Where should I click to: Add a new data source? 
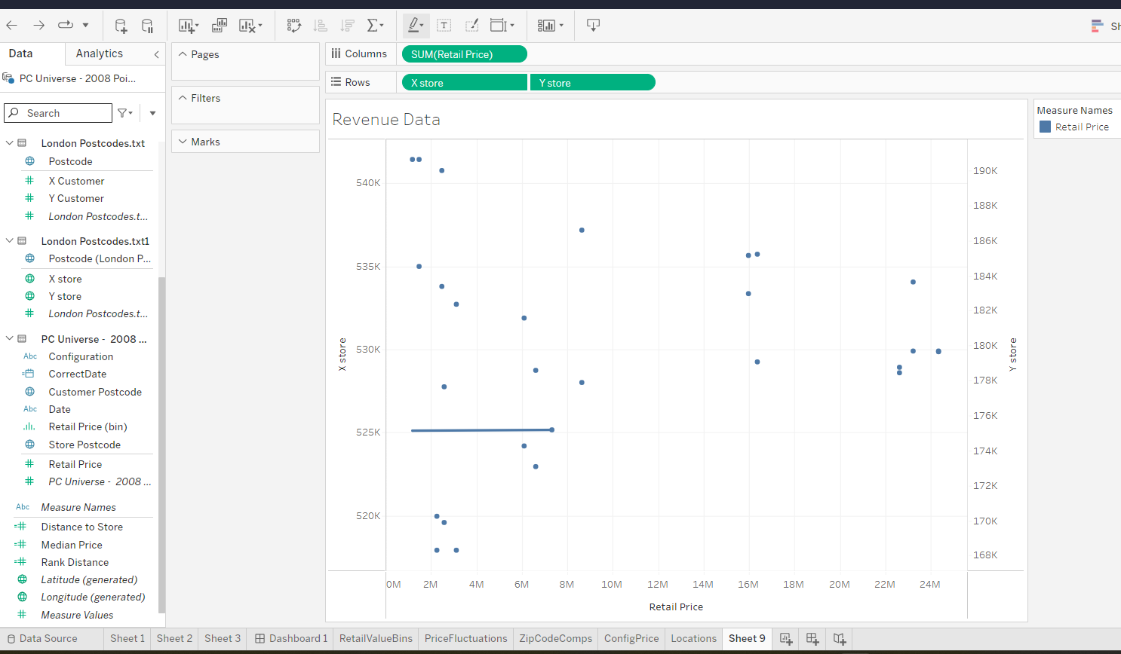[121, 25]
